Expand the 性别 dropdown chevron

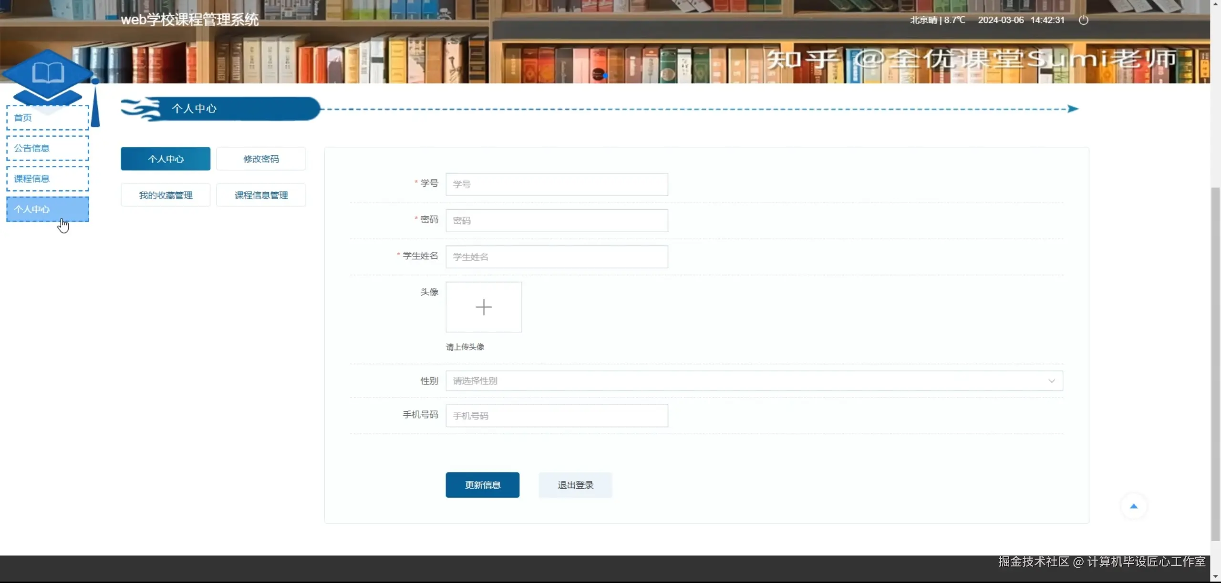click(x=1051, y=381)
